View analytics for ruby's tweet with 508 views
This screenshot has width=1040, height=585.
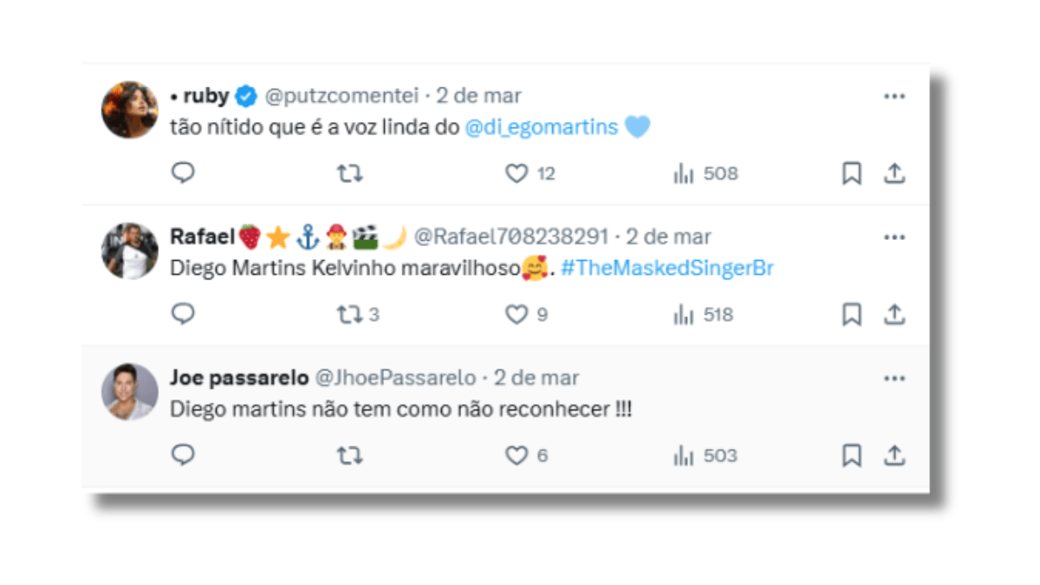687,172
